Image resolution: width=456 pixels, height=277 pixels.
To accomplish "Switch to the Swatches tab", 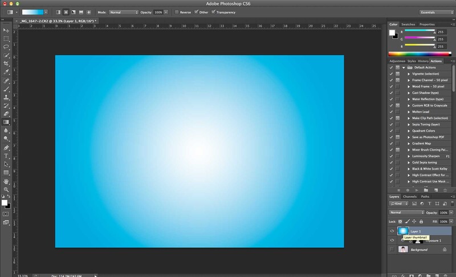I will (x=408, y=25).
